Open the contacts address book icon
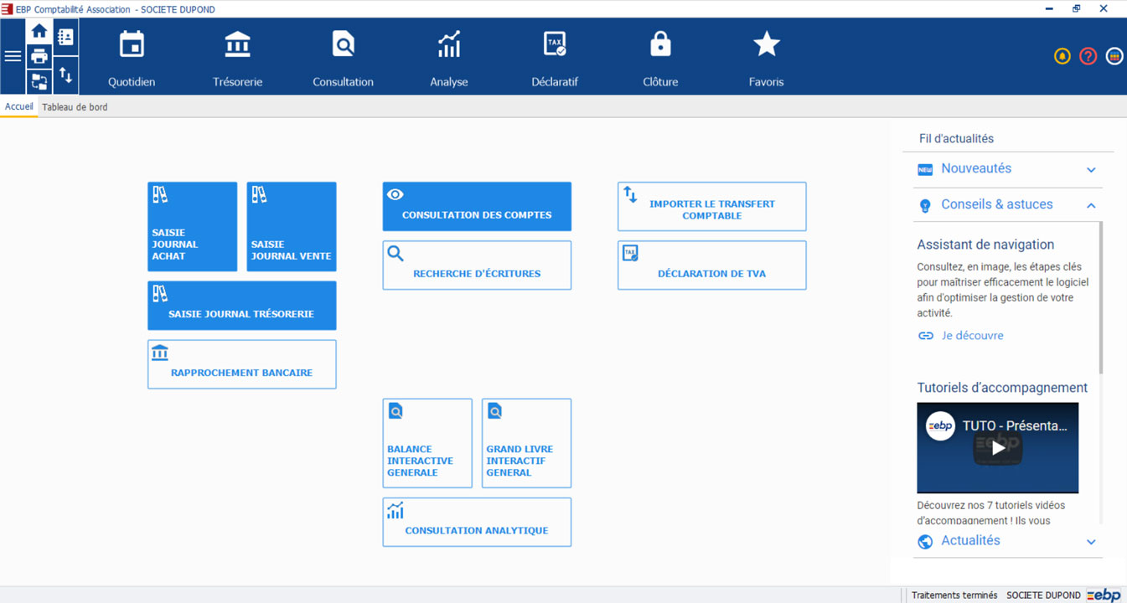 pyautogui.click(x=65, y=36)
